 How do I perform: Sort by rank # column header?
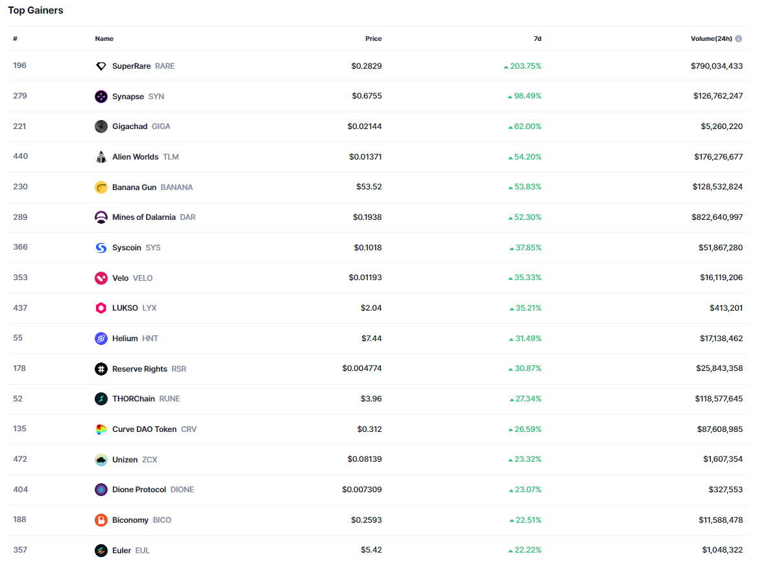pos(15,39)
